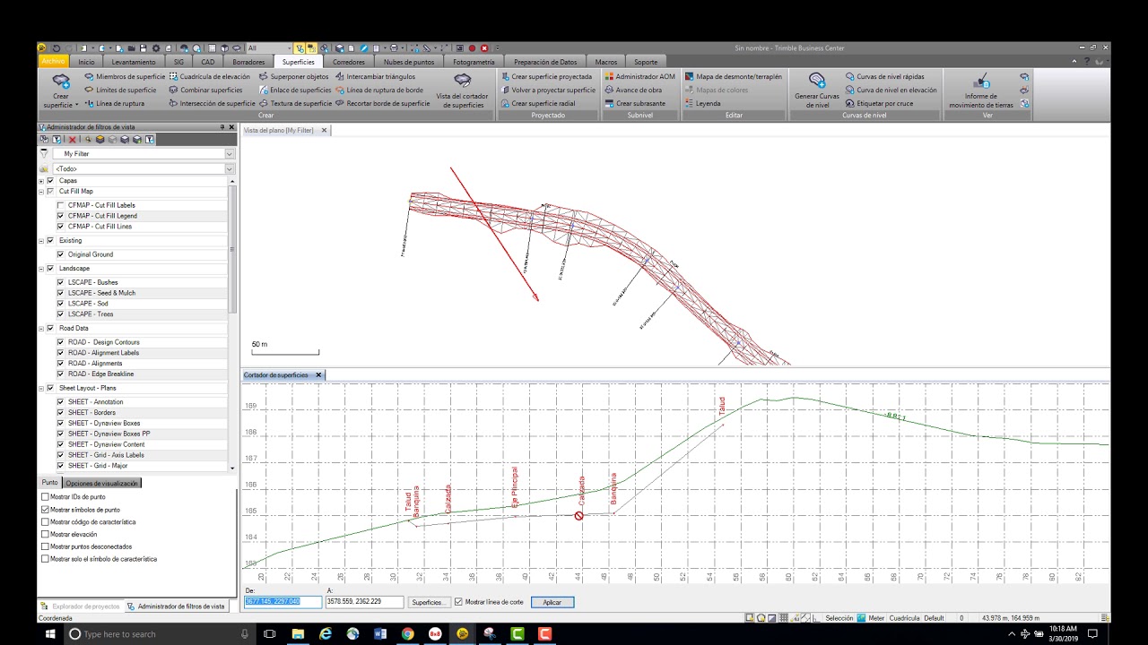
Task: Switch to Corredores ribbon tab
Action: [x=349, y=62]
